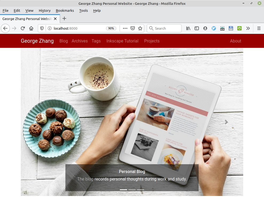Image resolution: width=264 pixels, height=204 pixels.
Task: Reload the current page
Action: coord(23,28)
